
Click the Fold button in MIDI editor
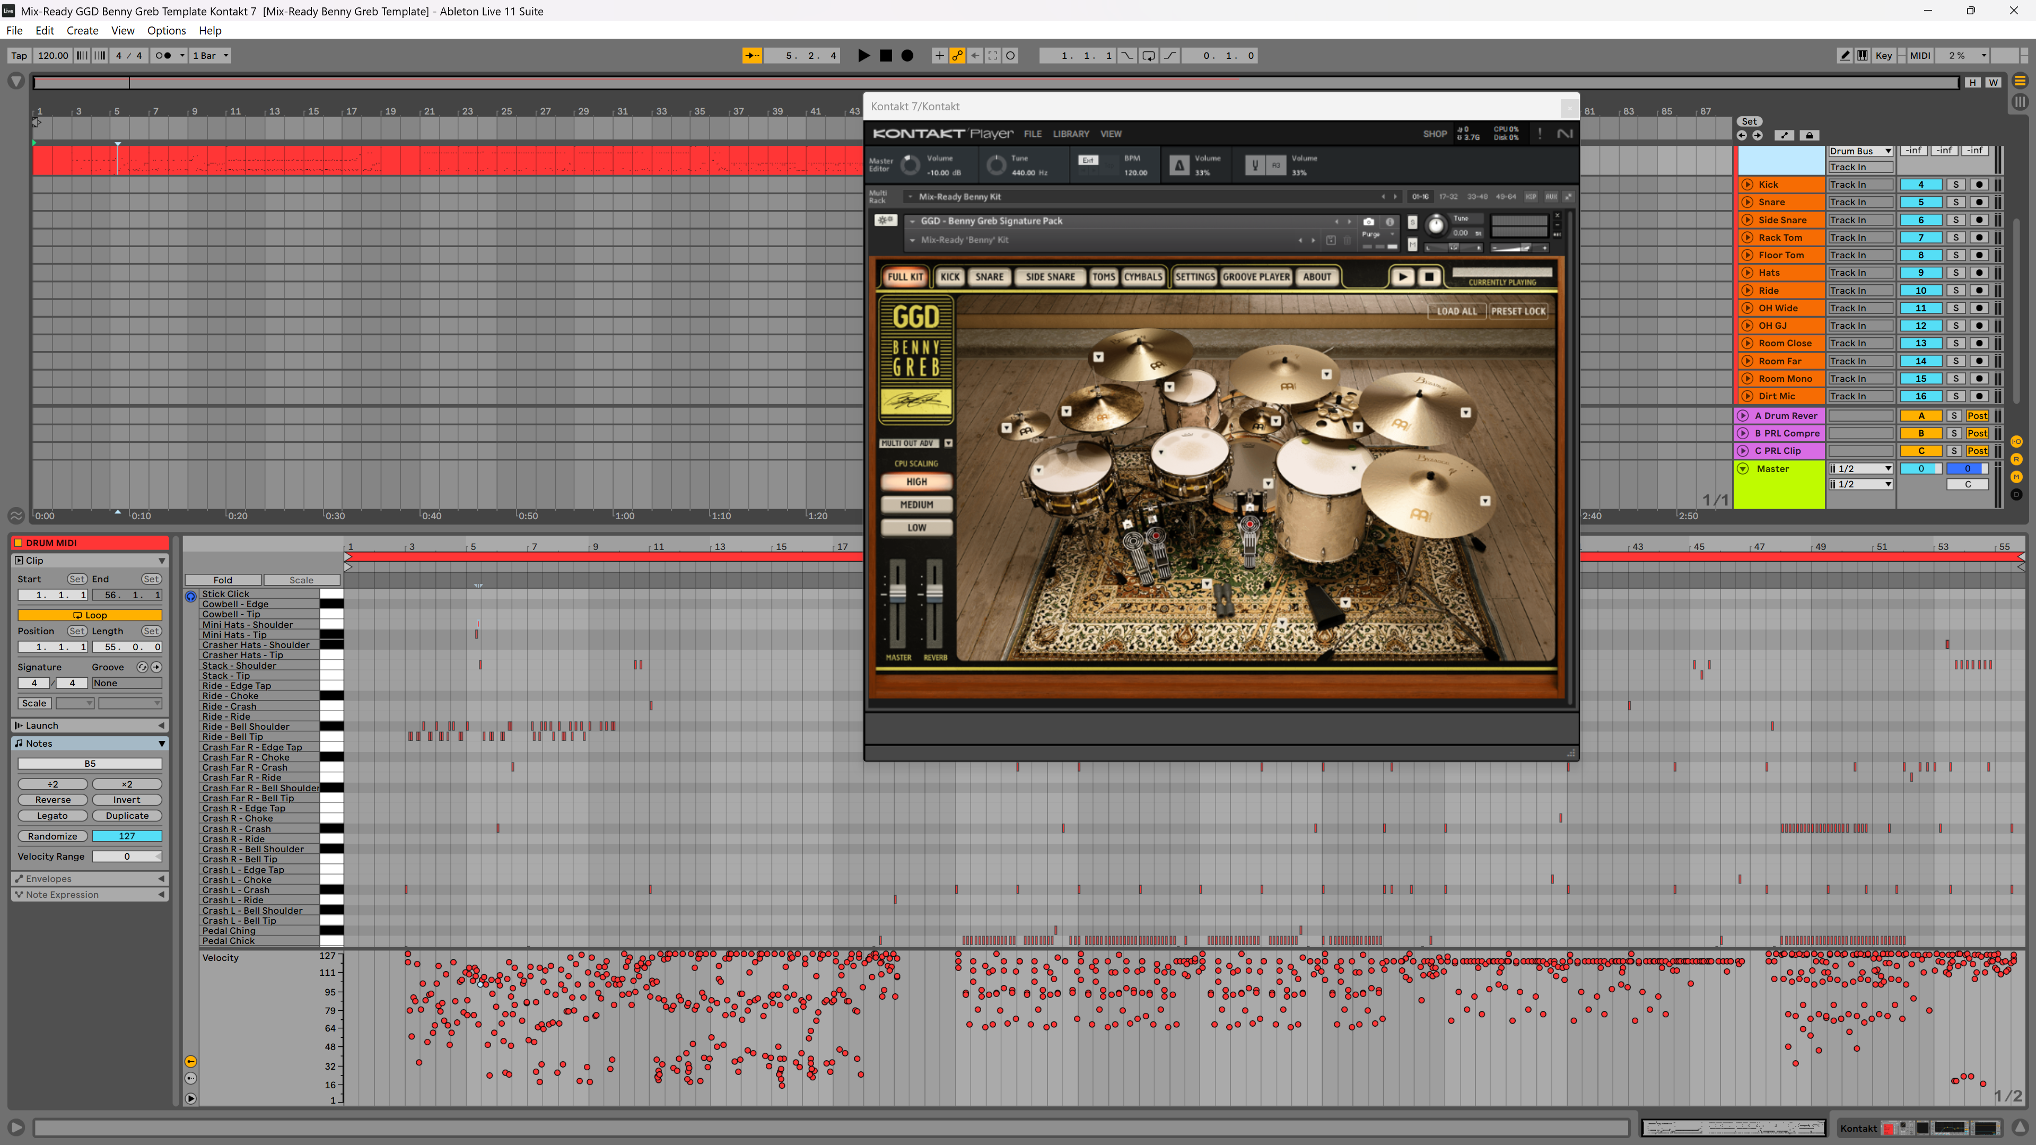tap(223, 580)
